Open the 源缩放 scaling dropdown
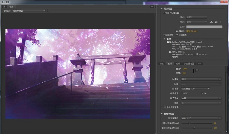Screen dimensions: 229x139 [29, 11]
